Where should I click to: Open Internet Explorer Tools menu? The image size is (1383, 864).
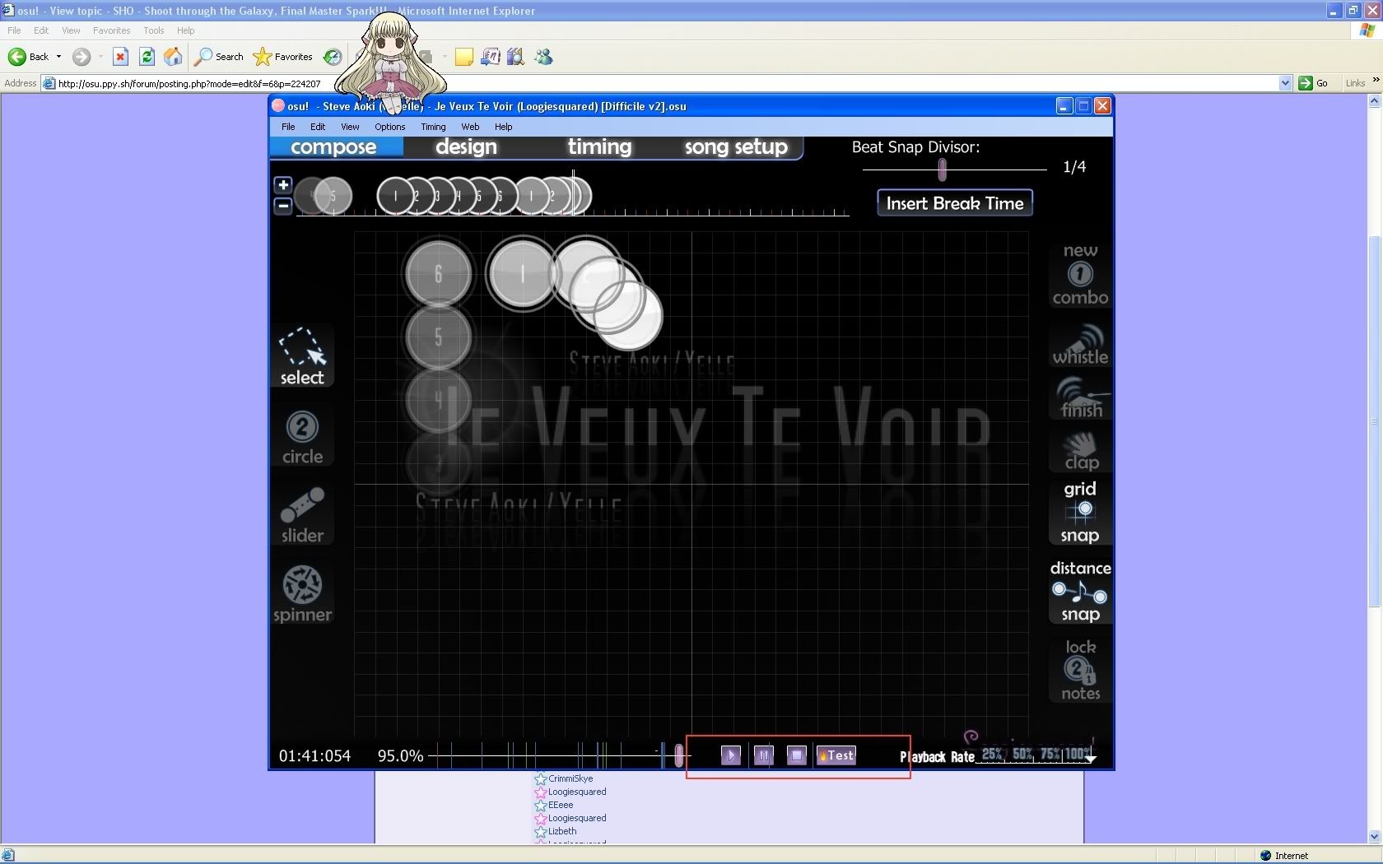(x=154, y=30)
